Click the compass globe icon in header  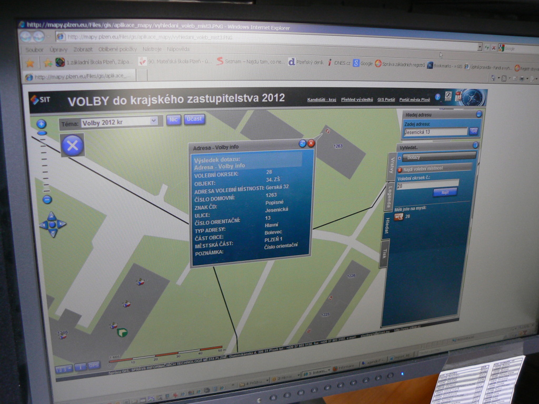point(473,97)
